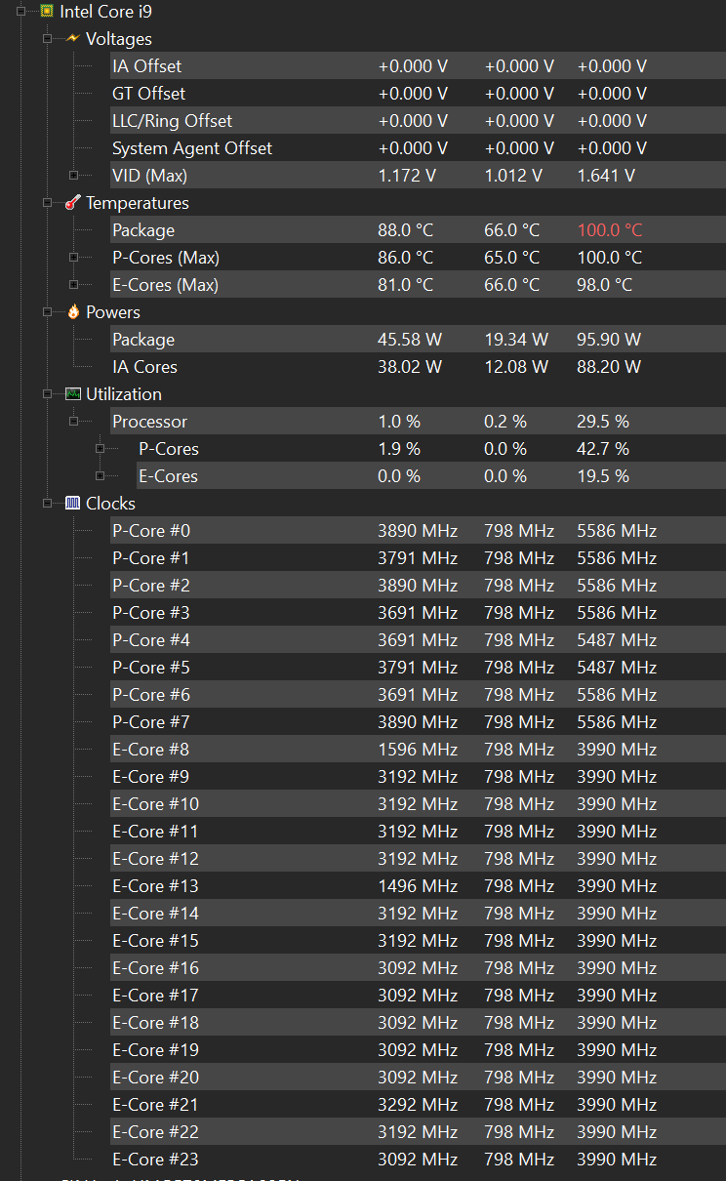The width and height of the screenshot is (726, 1181).
Task: Select the E-Core #9 clock row
Action: pos(417,777)
